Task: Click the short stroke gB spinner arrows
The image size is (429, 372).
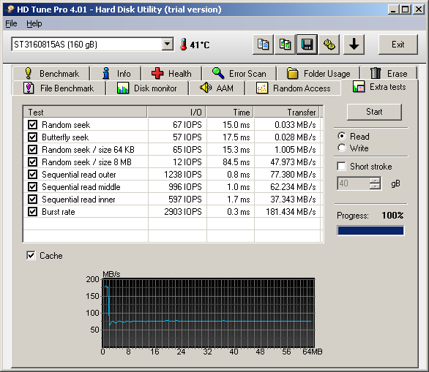Action: point(375,183)
